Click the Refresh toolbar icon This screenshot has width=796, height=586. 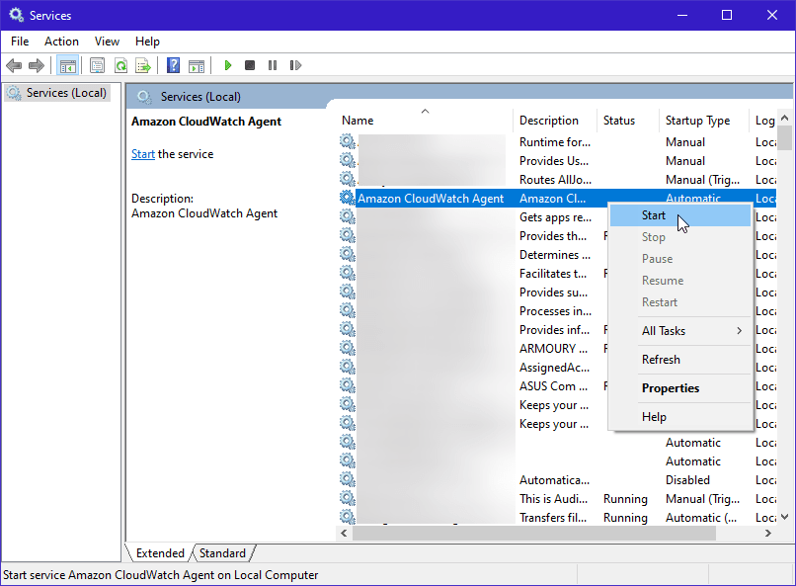(x=120, y=65)
